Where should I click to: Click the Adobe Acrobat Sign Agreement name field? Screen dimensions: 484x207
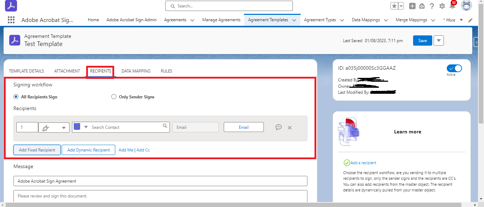pos(160,181)
